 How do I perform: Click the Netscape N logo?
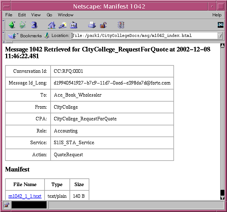pos(221,25)
